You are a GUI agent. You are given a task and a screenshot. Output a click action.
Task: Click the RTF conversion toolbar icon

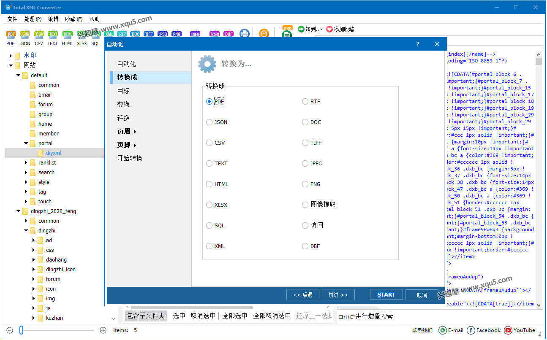[x=122, y=34]
